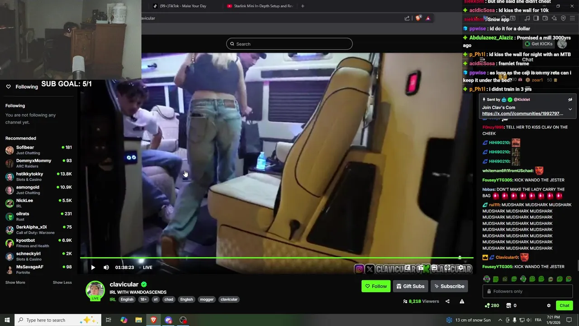Viewport: 579px width, 326px height.
Task: Select the chad tag
Action: (x=169, y=299)
